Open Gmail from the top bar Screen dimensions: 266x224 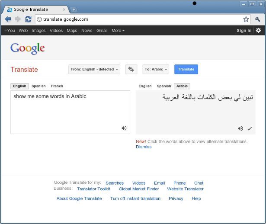pos(102,31)
